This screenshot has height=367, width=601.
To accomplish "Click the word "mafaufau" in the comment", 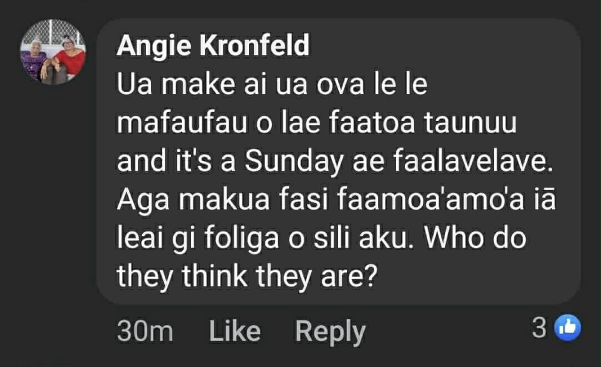I will click(182, 123).
